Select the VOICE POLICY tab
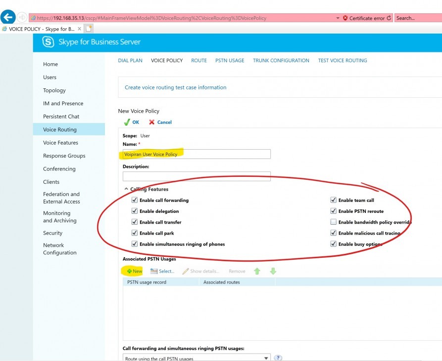 (x=167, y=60)
